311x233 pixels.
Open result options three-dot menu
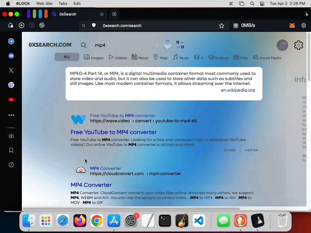click(240, 150)
